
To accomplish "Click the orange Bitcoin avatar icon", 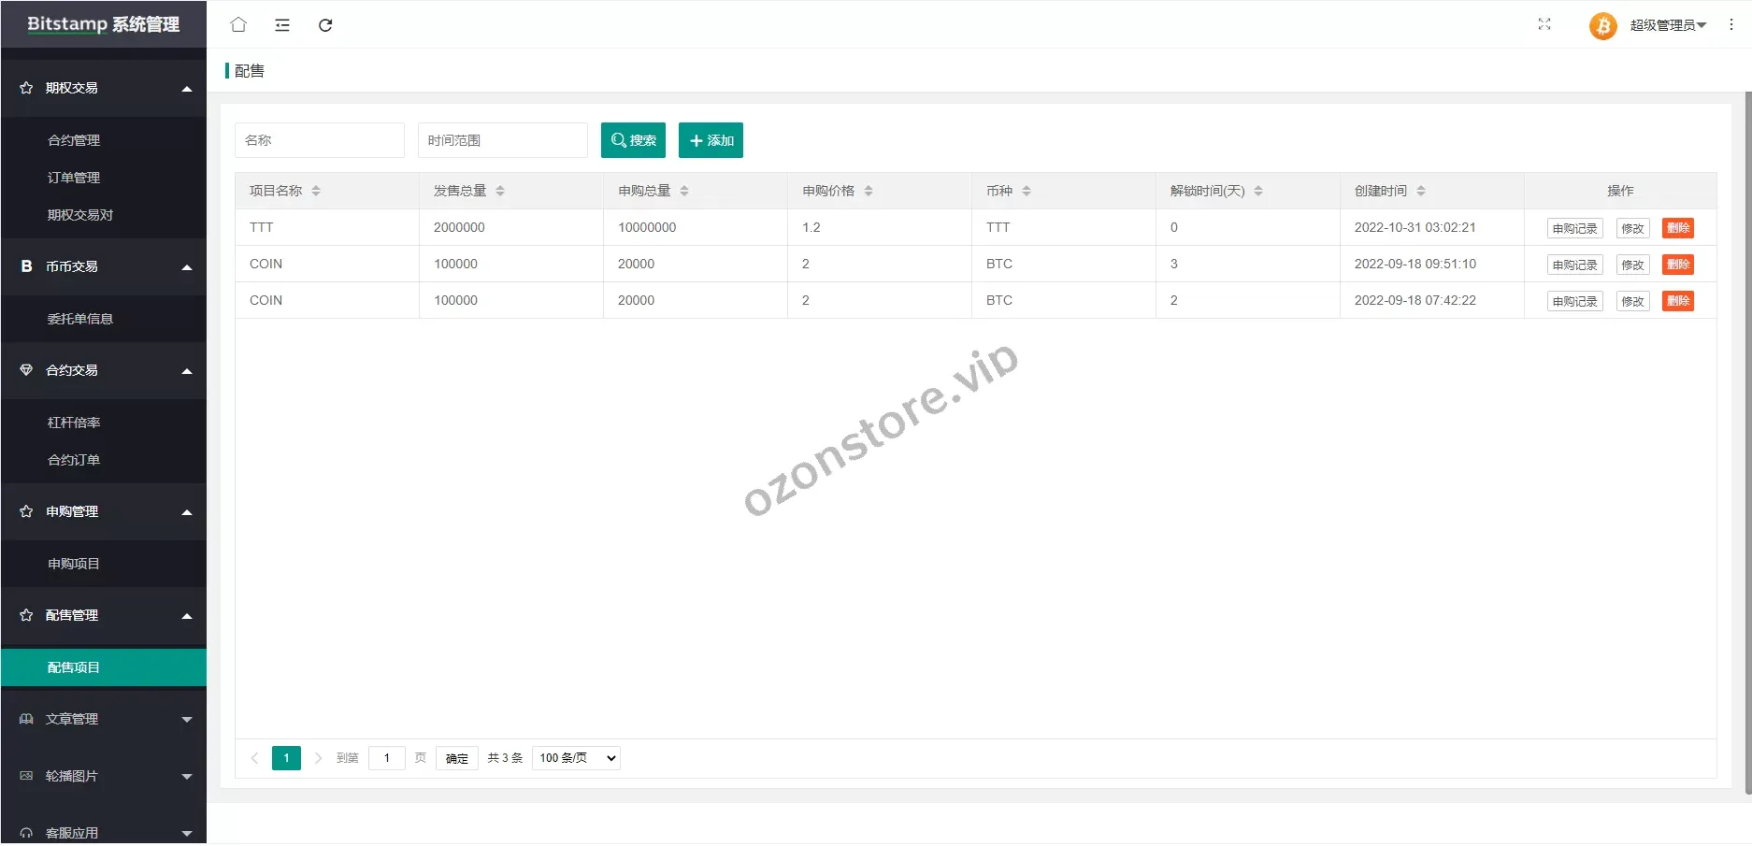I will point(1602,25).
